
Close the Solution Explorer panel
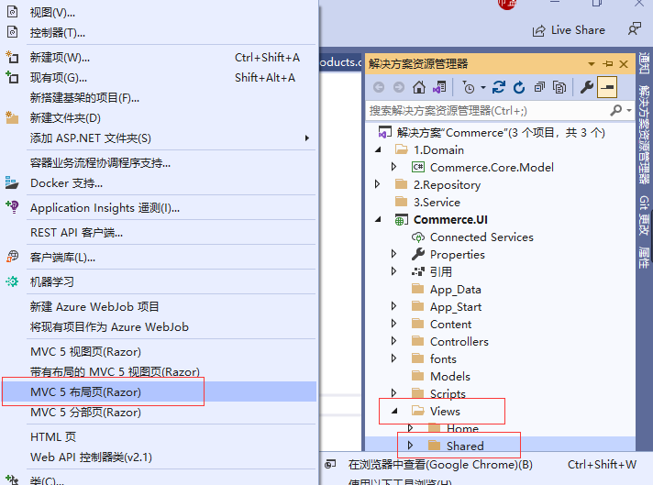pyautogui.click(x=624, y=63)
